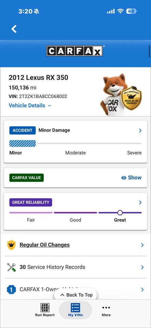Open accident Minor Damage details chevron
Screen dimensions: 151x328
[140, 131]
